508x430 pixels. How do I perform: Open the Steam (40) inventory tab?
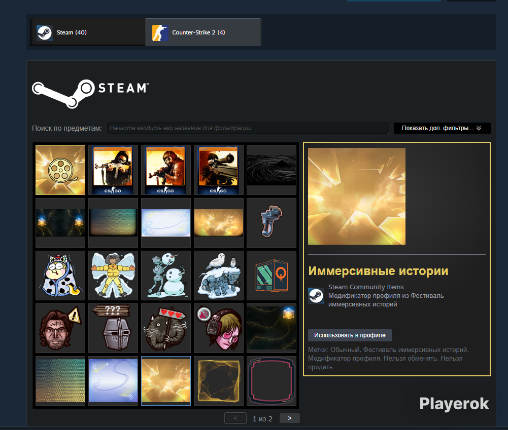(88, 32)
